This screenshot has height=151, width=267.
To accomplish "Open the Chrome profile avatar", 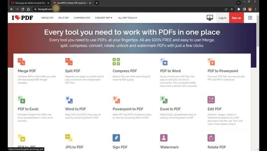I will pyautogui.click(x=250, y=9).
